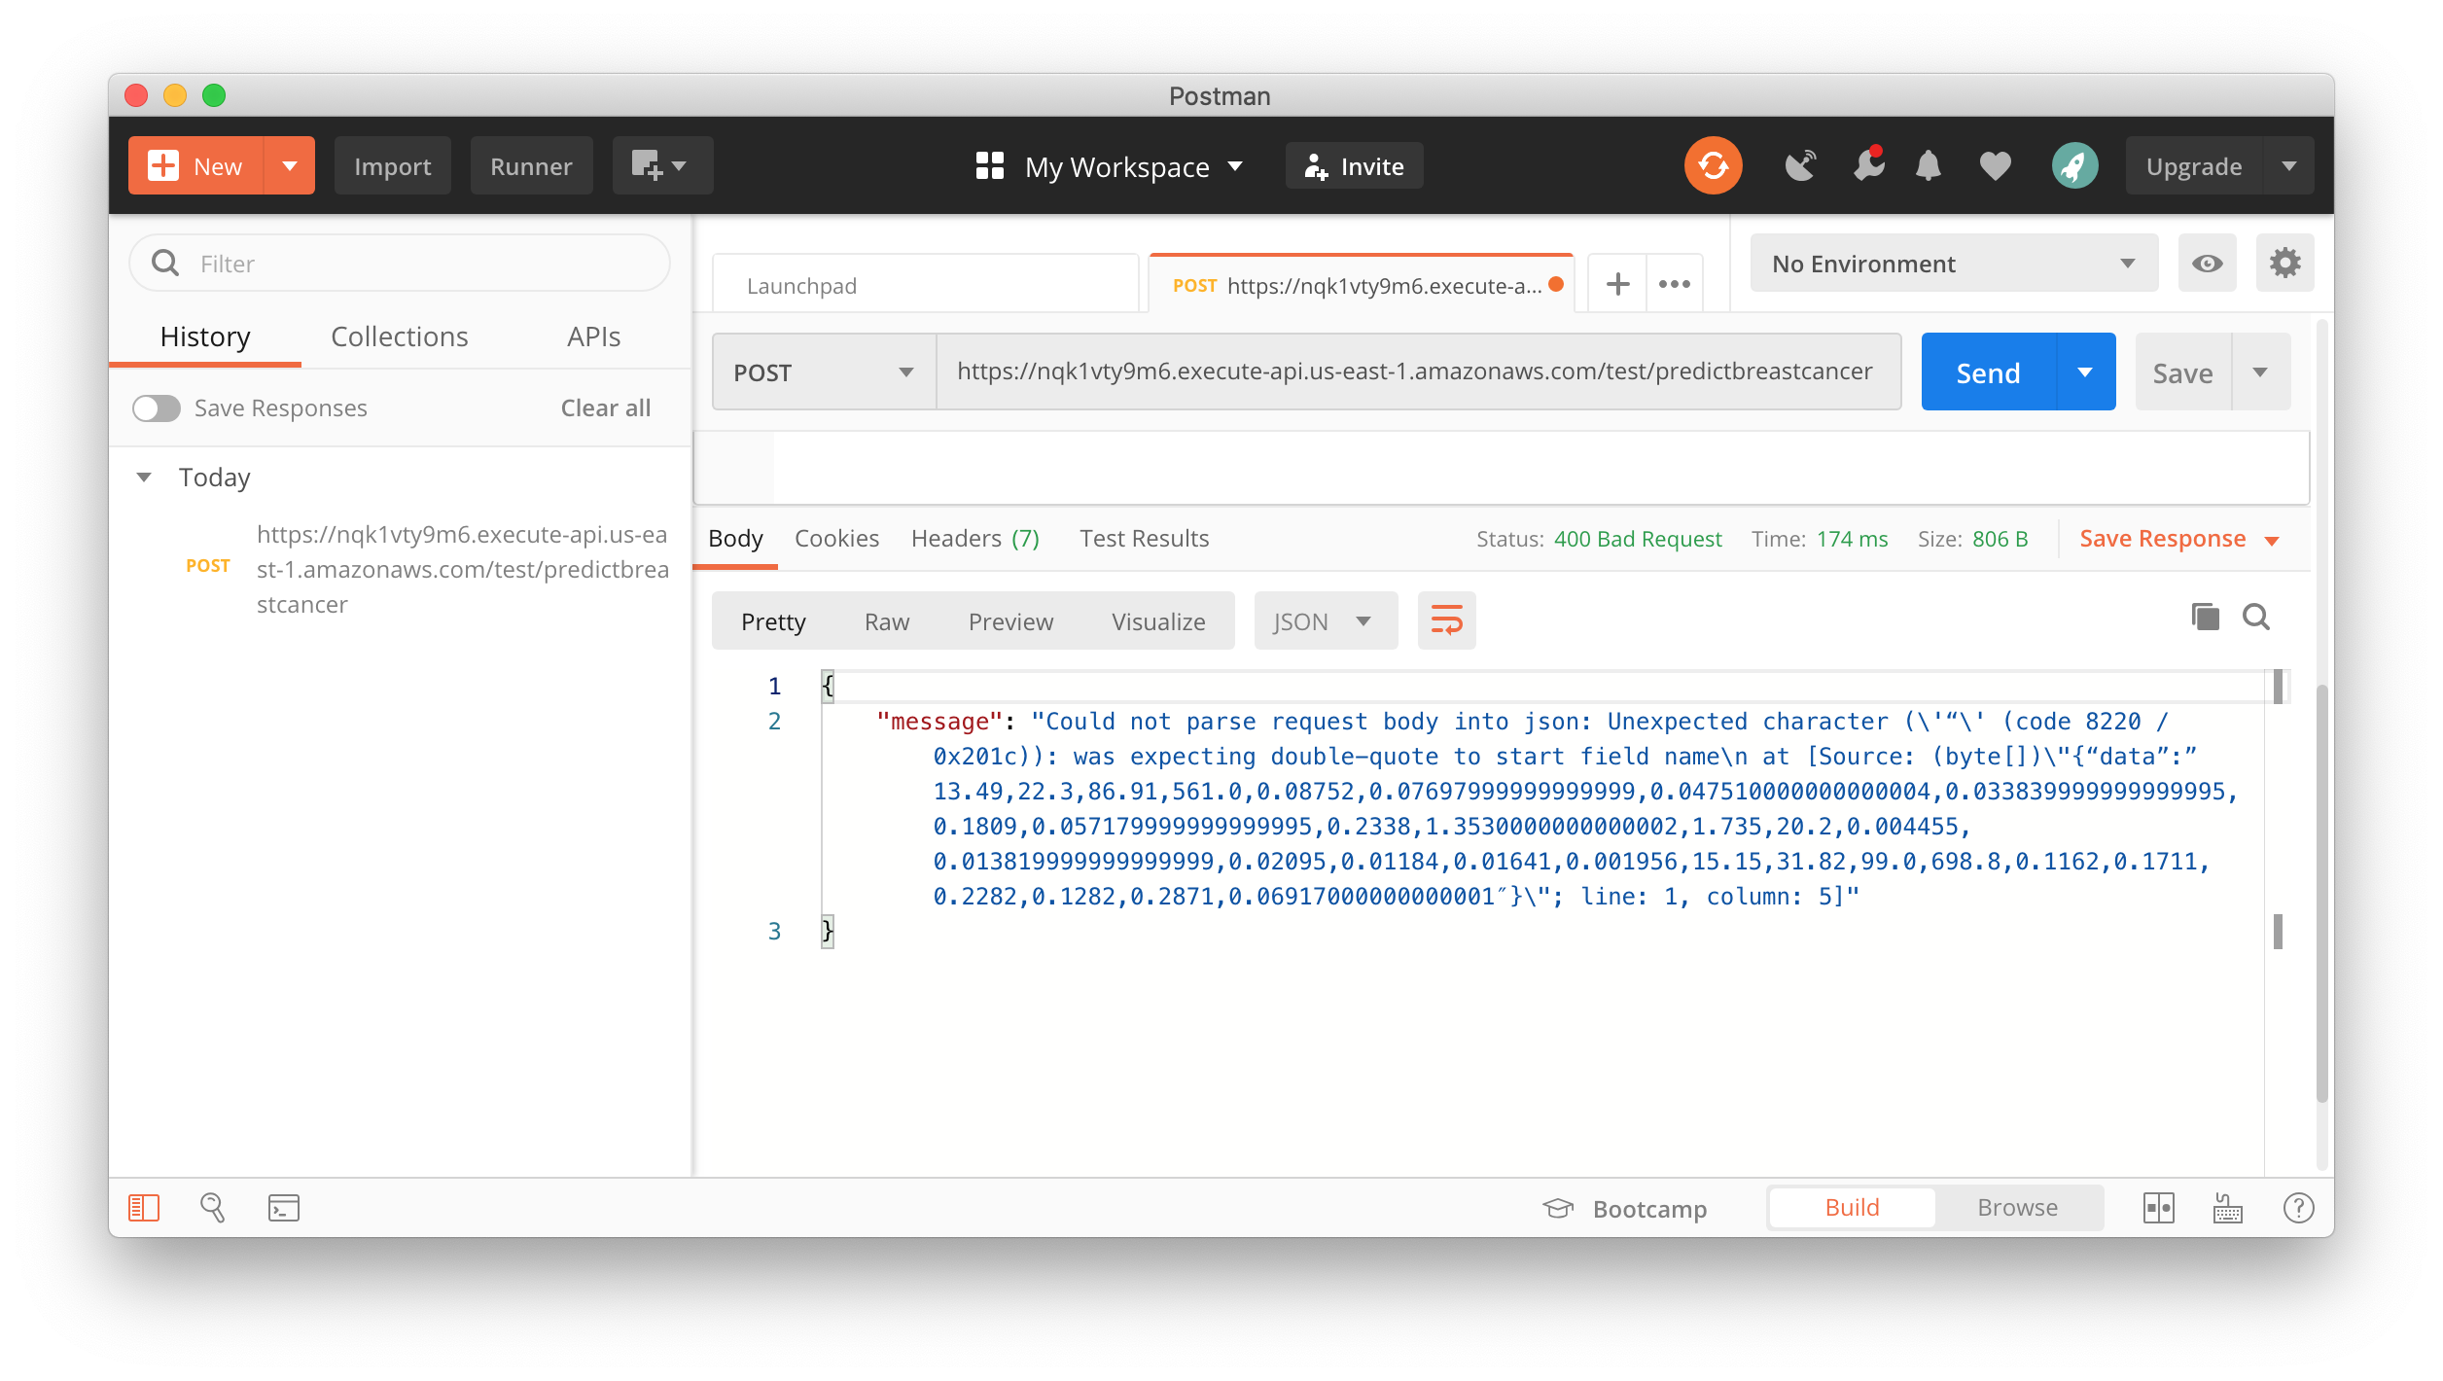This screenshot has width=2443, height=1381.
Task: Open the response Cookies tab
Action: (836, 538)
